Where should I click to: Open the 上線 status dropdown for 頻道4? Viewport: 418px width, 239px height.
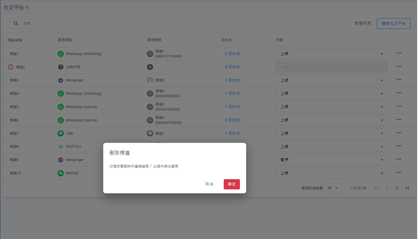coord(331,93)
